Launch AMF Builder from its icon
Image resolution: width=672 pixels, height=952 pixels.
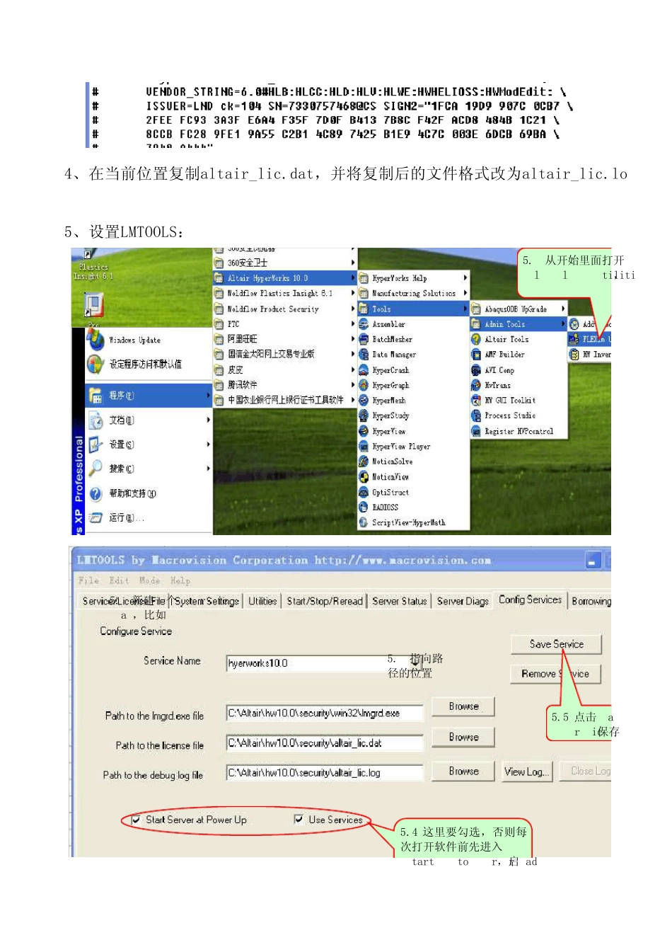pos(476,354)
